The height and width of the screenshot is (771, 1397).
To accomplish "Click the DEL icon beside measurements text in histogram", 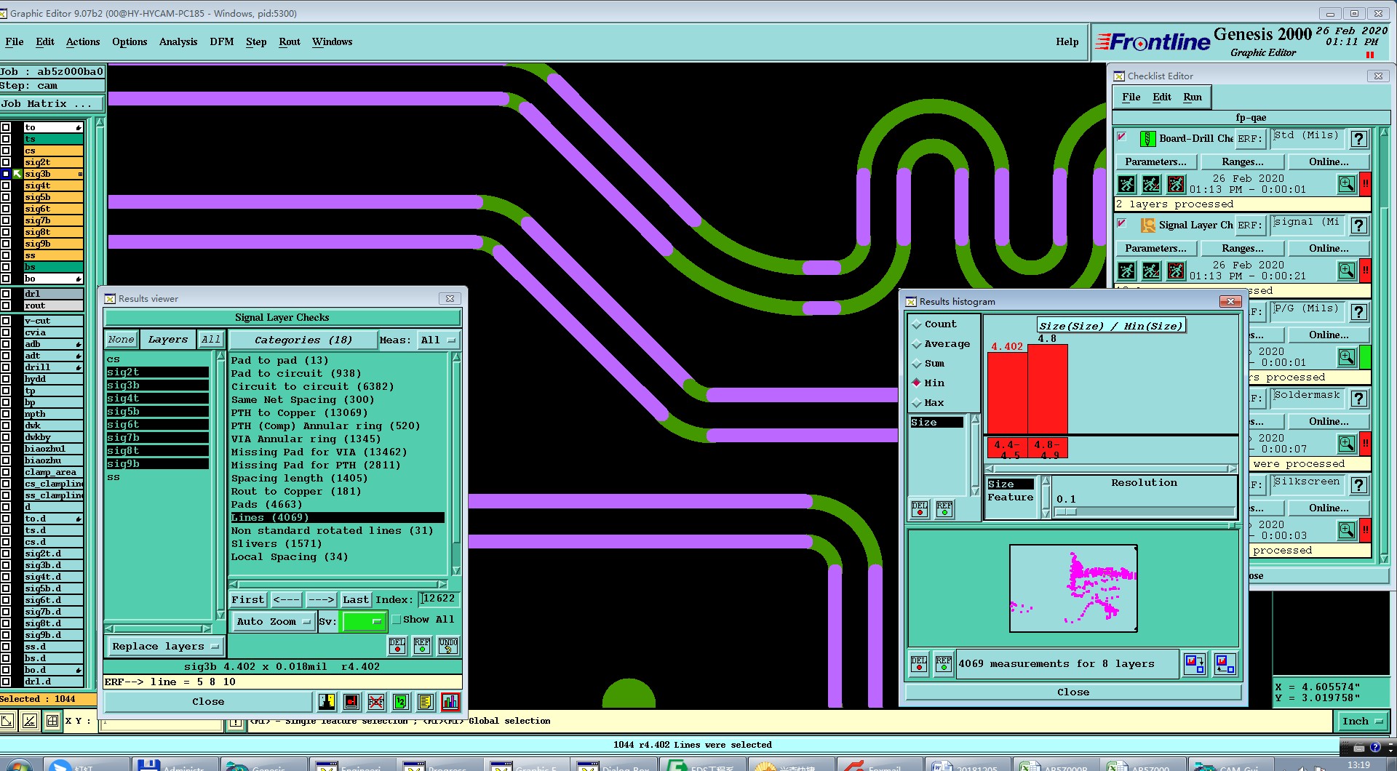I will pyautogui.click(x=919, y=663).
